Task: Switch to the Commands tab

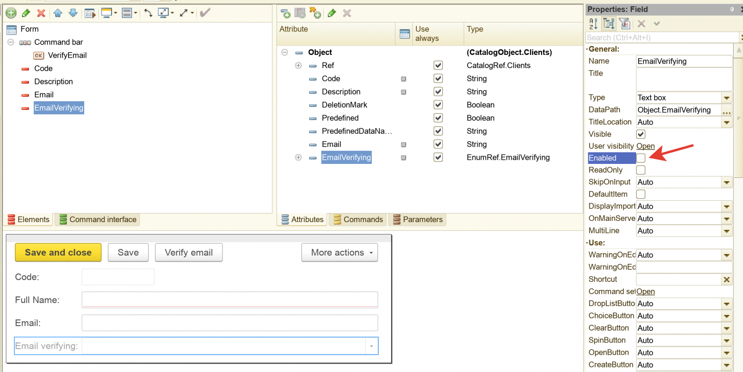Action: pyautogui.click(x=358, y=220)
